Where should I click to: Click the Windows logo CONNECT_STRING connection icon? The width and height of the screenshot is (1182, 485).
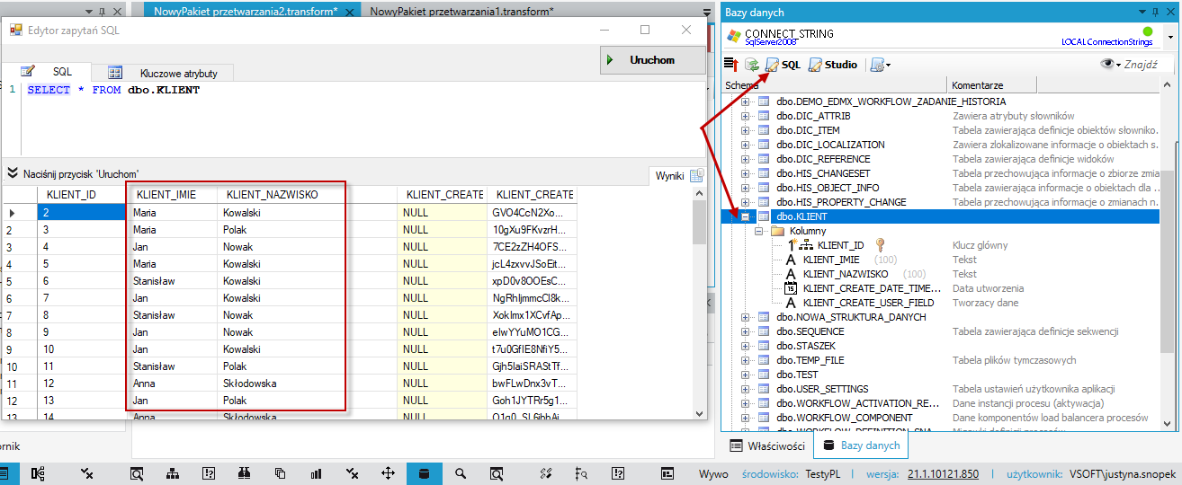734,37
